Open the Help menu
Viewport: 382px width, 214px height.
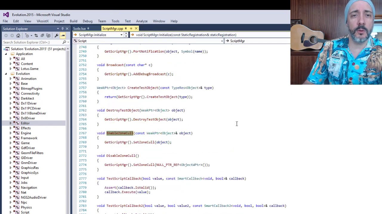[174, 21]
